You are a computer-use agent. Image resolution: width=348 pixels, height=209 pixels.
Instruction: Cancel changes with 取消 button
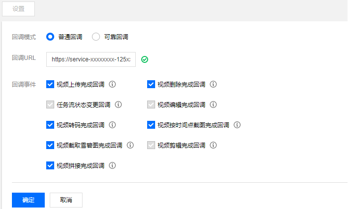pyautogui.click(x=66, y=200)
